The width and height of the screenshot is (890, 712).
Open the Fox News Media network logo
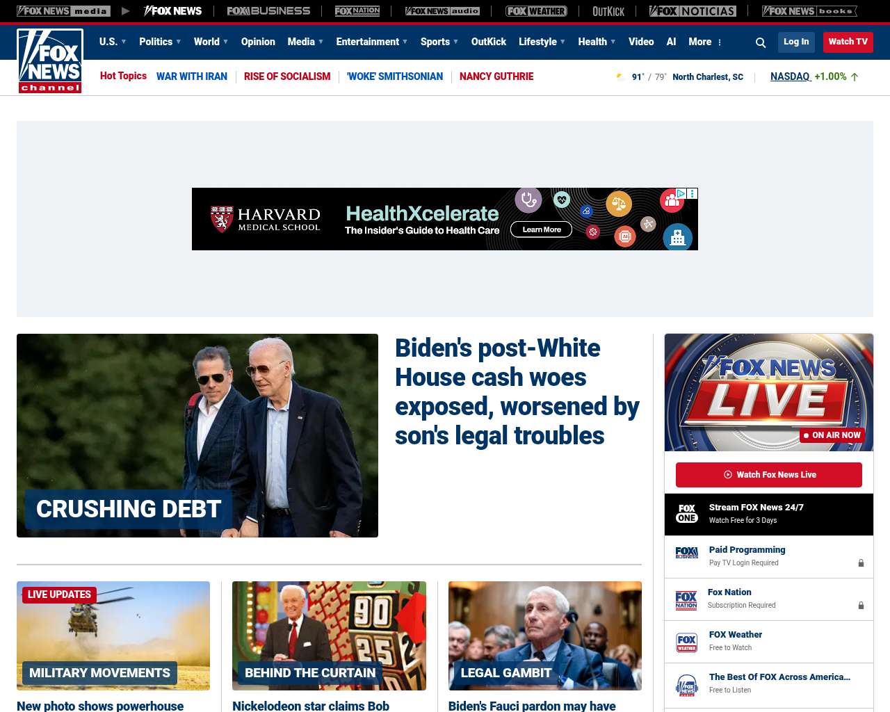pyautogui.click(x=63, y=11)
